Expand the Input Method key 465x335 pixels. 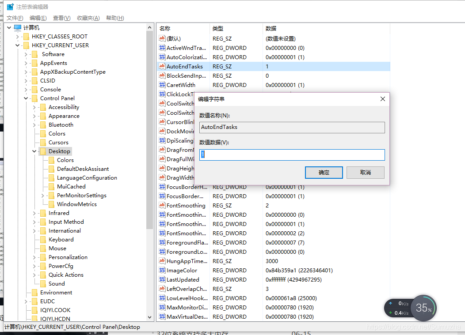[x=34, y=222]
